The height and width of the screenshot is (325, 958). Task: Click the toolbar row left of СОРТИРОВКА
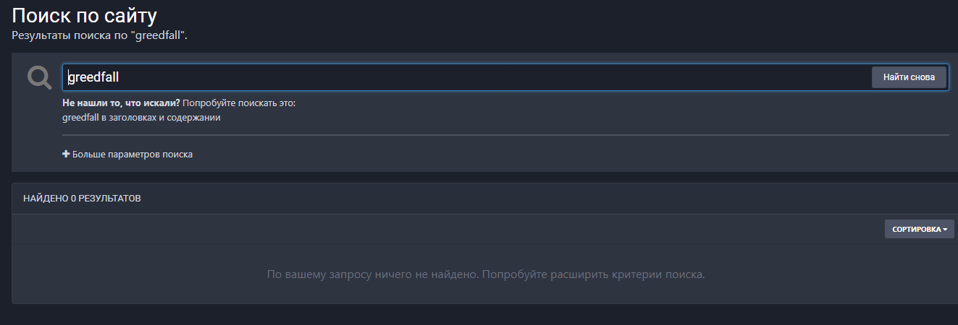(x=449, y=229)
